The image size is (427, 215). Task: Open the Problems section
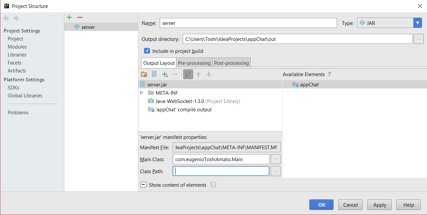pyautogui.click(x=18, y=113)
